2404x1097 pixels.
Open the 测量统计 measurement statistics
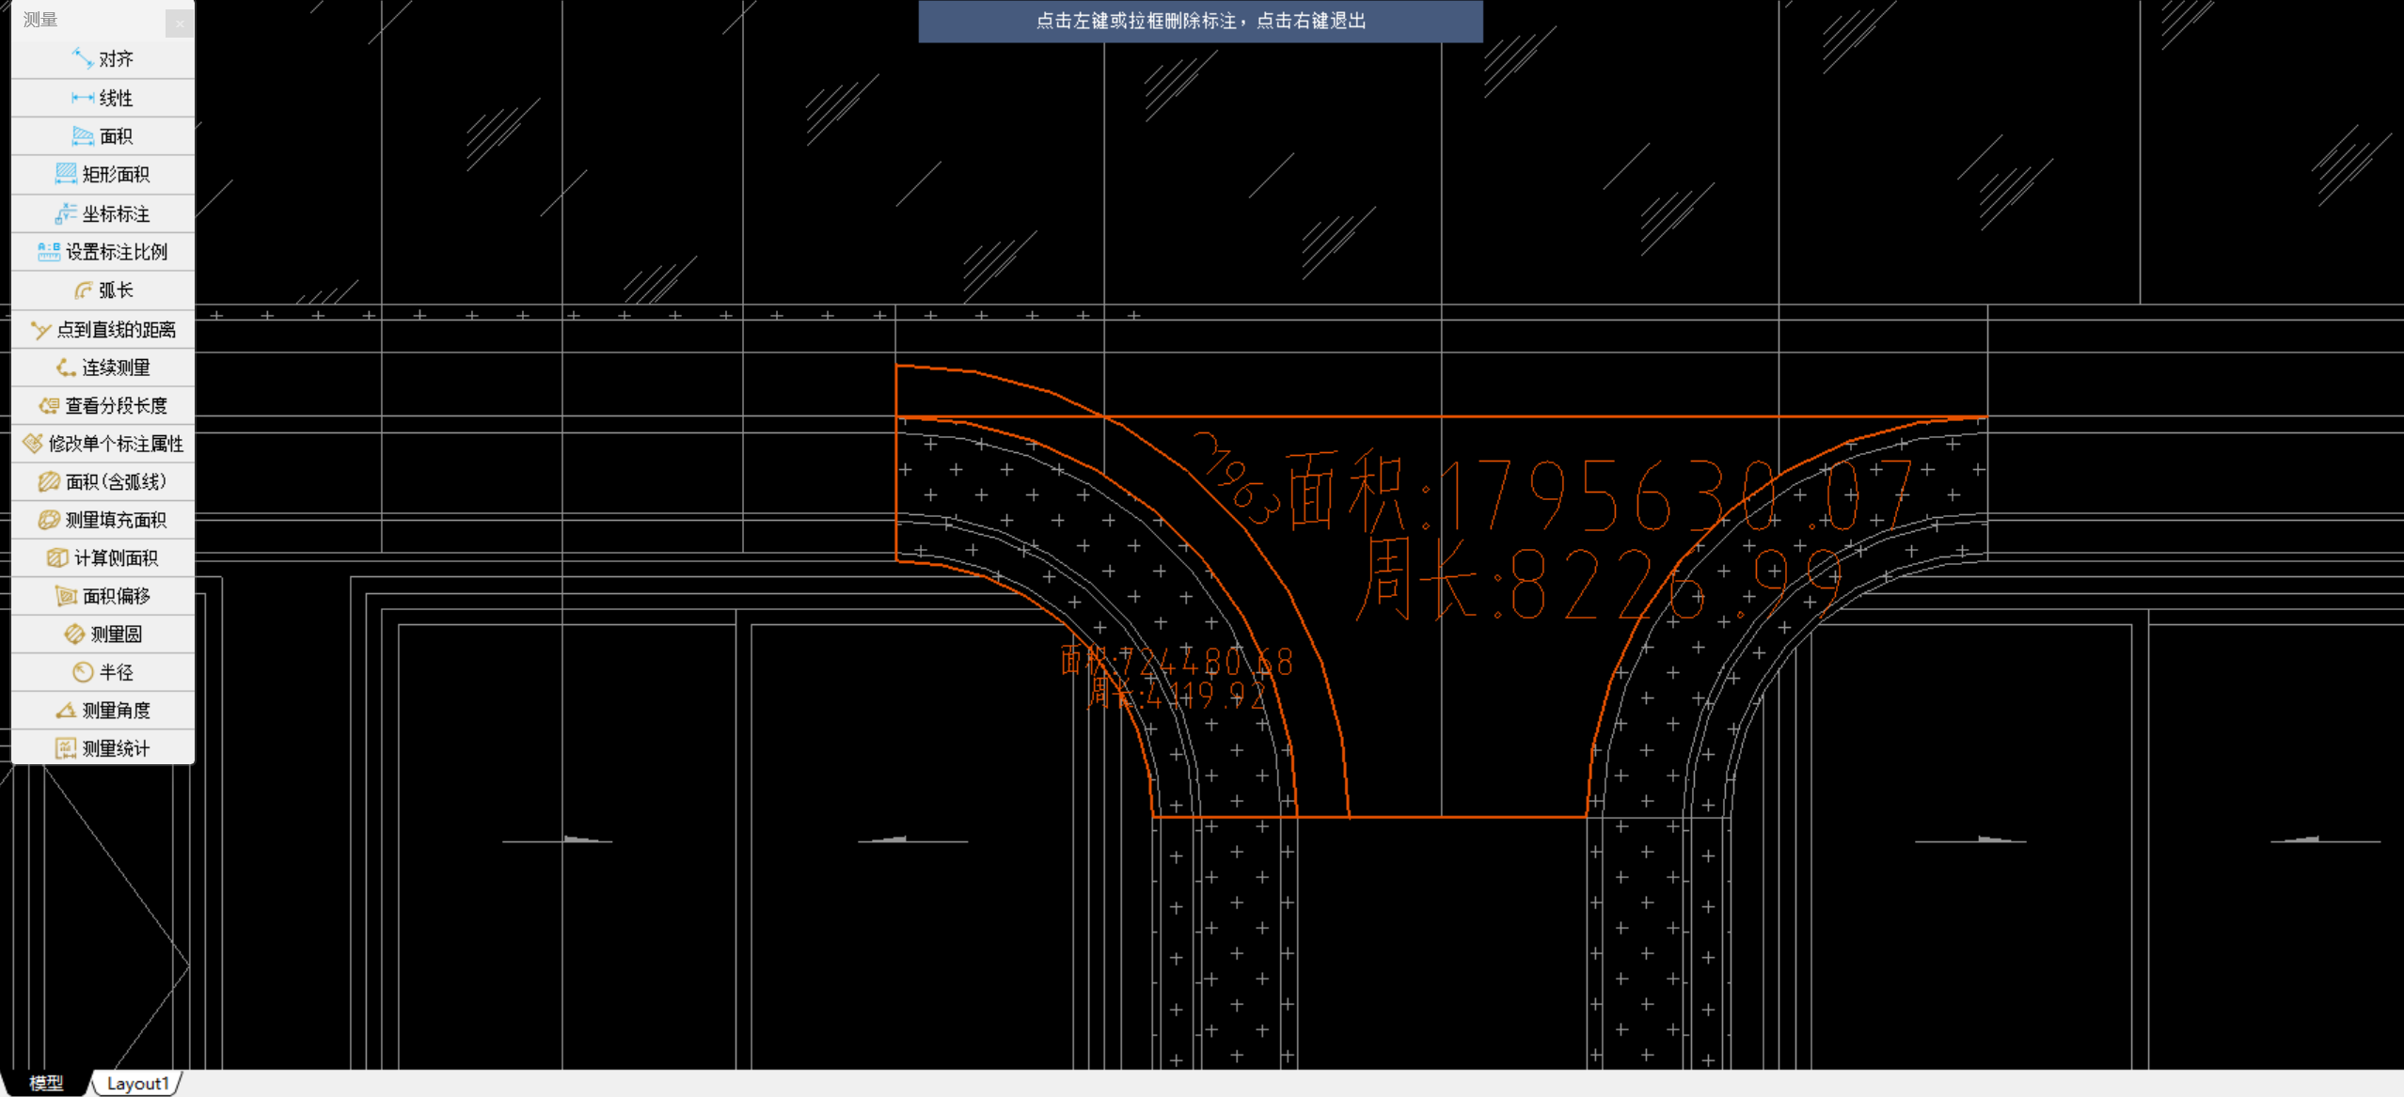tap(103, 748)
